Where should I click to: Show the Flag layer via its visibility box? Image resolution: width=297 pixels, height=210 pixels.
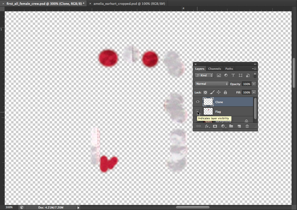pos(198,112)
